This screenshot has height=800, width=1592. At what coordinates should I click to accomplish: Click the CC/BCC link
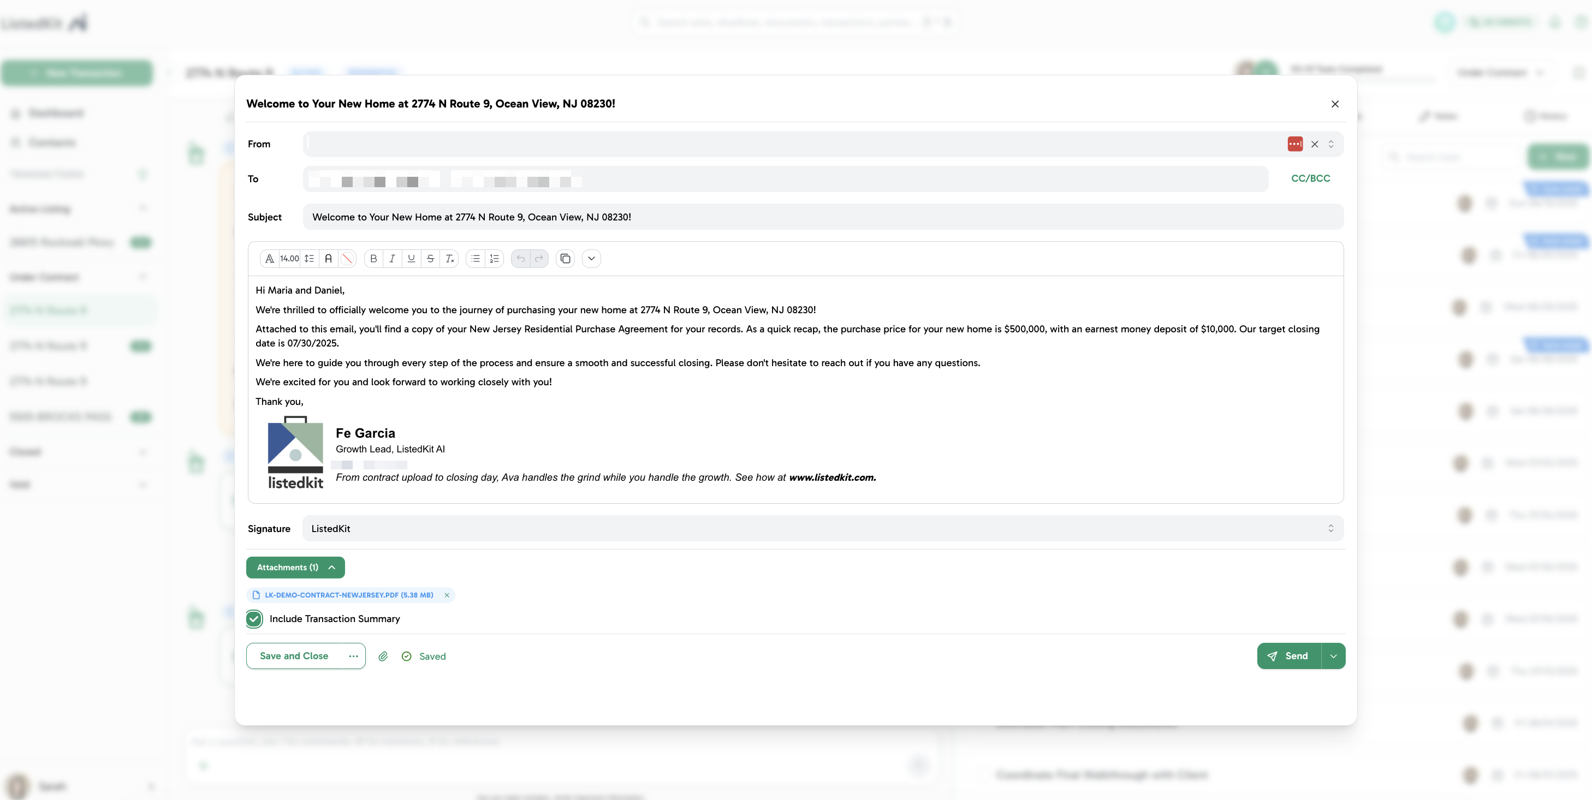tap(1310, 178)
